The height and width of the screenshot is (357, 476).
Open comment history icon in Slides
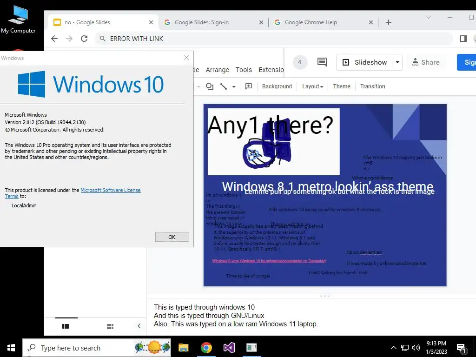click(x=322, y=62)
